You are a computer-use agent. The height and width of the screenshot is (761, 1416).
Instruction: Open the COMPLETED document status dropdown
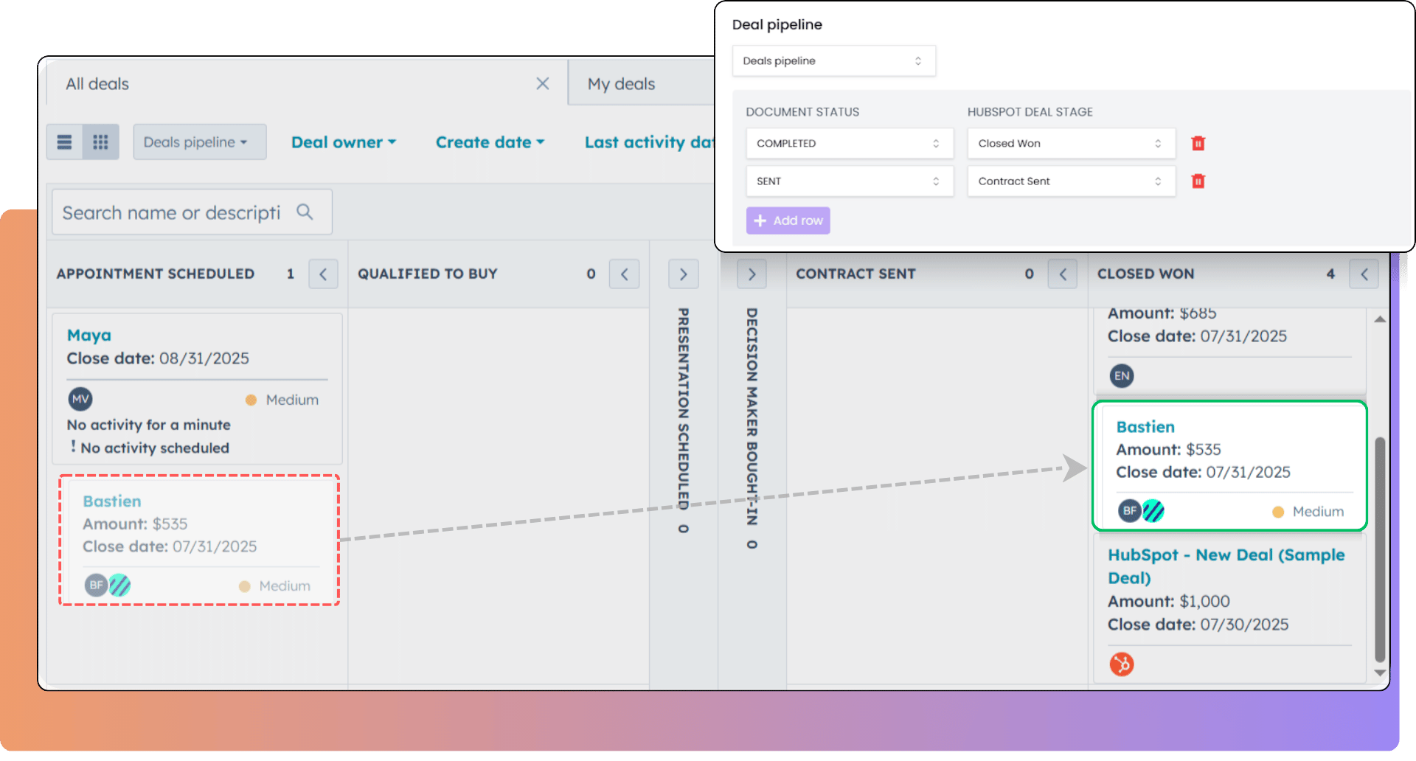[849, 144]
